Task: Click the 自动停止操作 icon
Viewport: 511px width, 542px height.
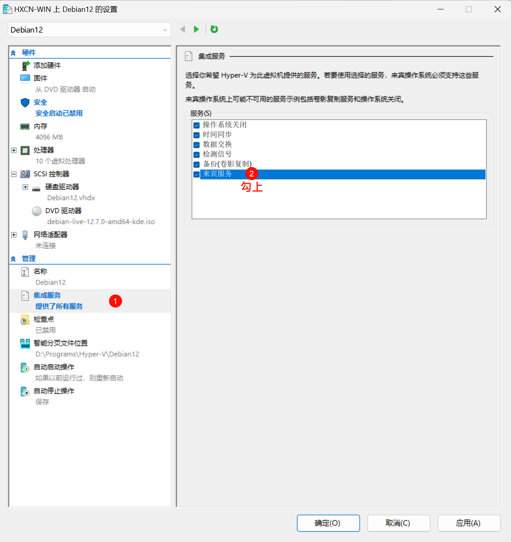Action: pos(25,391)
